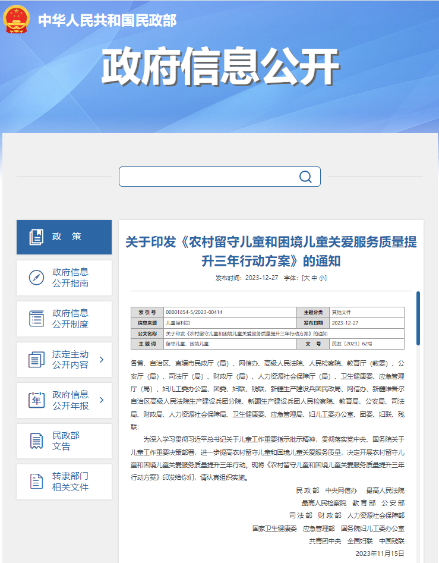This screenshot has height=563, width=439.
Task: Click the policy documents icon
Action: pos(36,237)
